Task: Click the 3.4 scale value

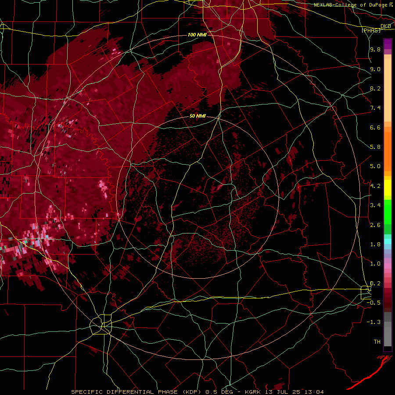Action: click(x=375, y=205)
